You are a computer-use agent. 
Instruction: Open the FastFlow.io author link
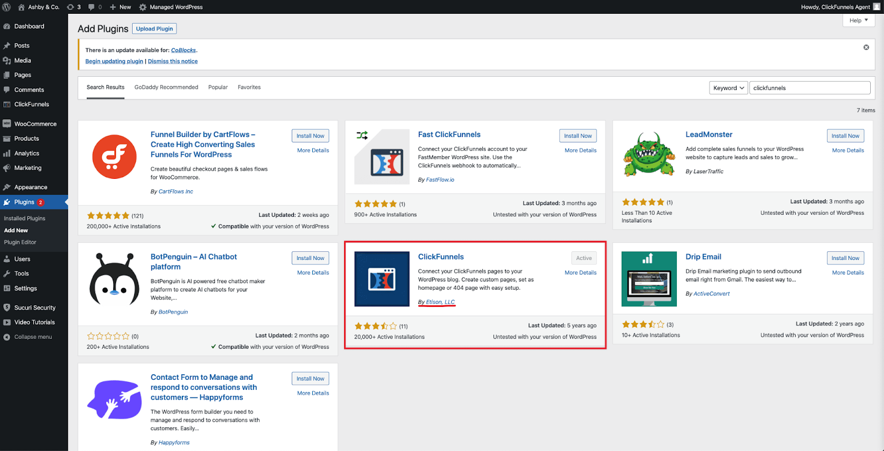440,180
